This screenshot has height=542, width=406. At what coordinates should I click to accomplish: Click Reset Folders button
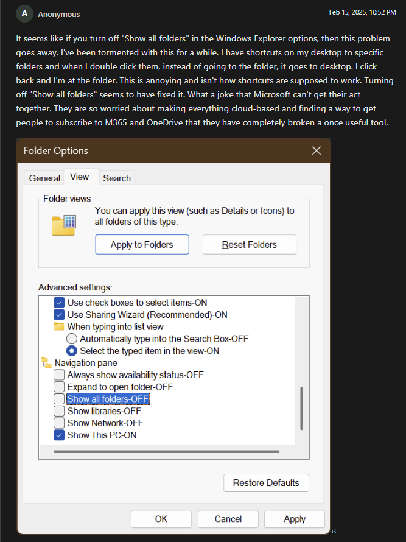pyautogui.click(x=249, y=244)
